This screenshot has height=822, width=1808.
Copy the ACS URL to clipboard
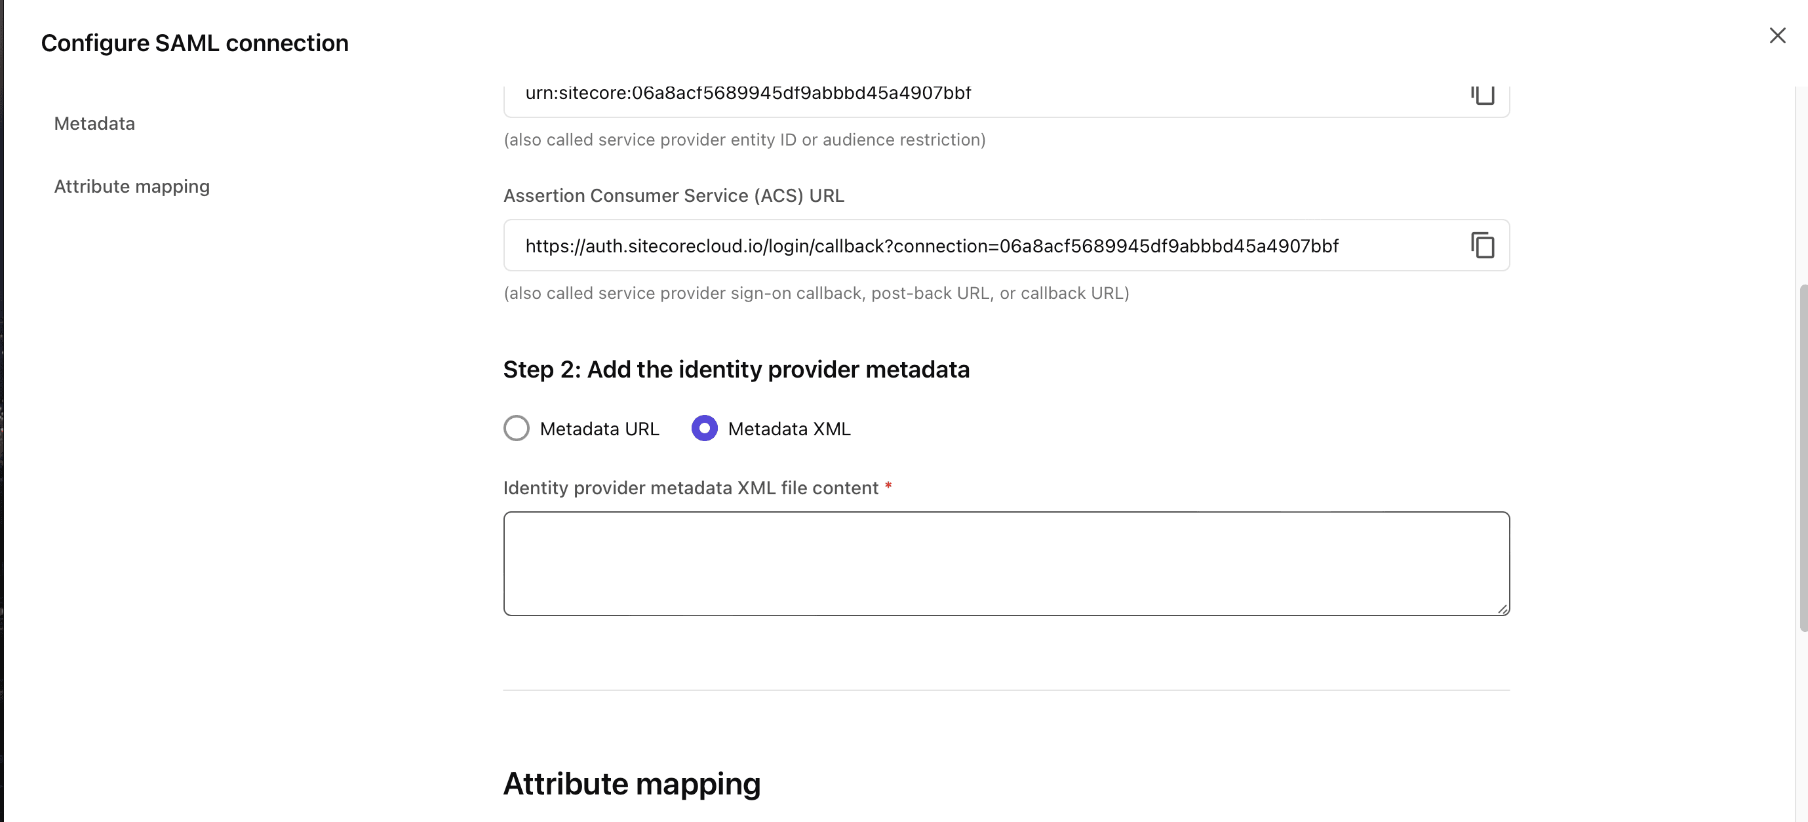click(x=1482, y=245)
